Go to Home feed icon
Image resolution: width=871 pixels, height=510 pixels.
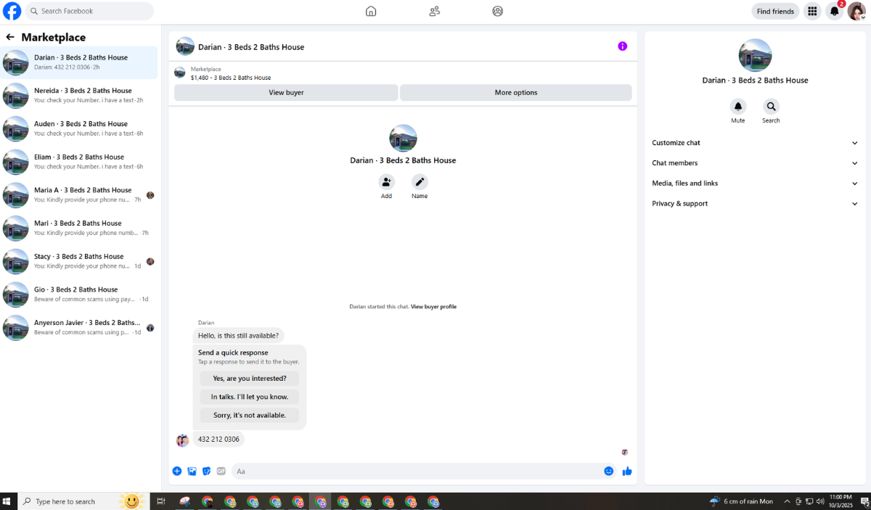click(371, 11)
